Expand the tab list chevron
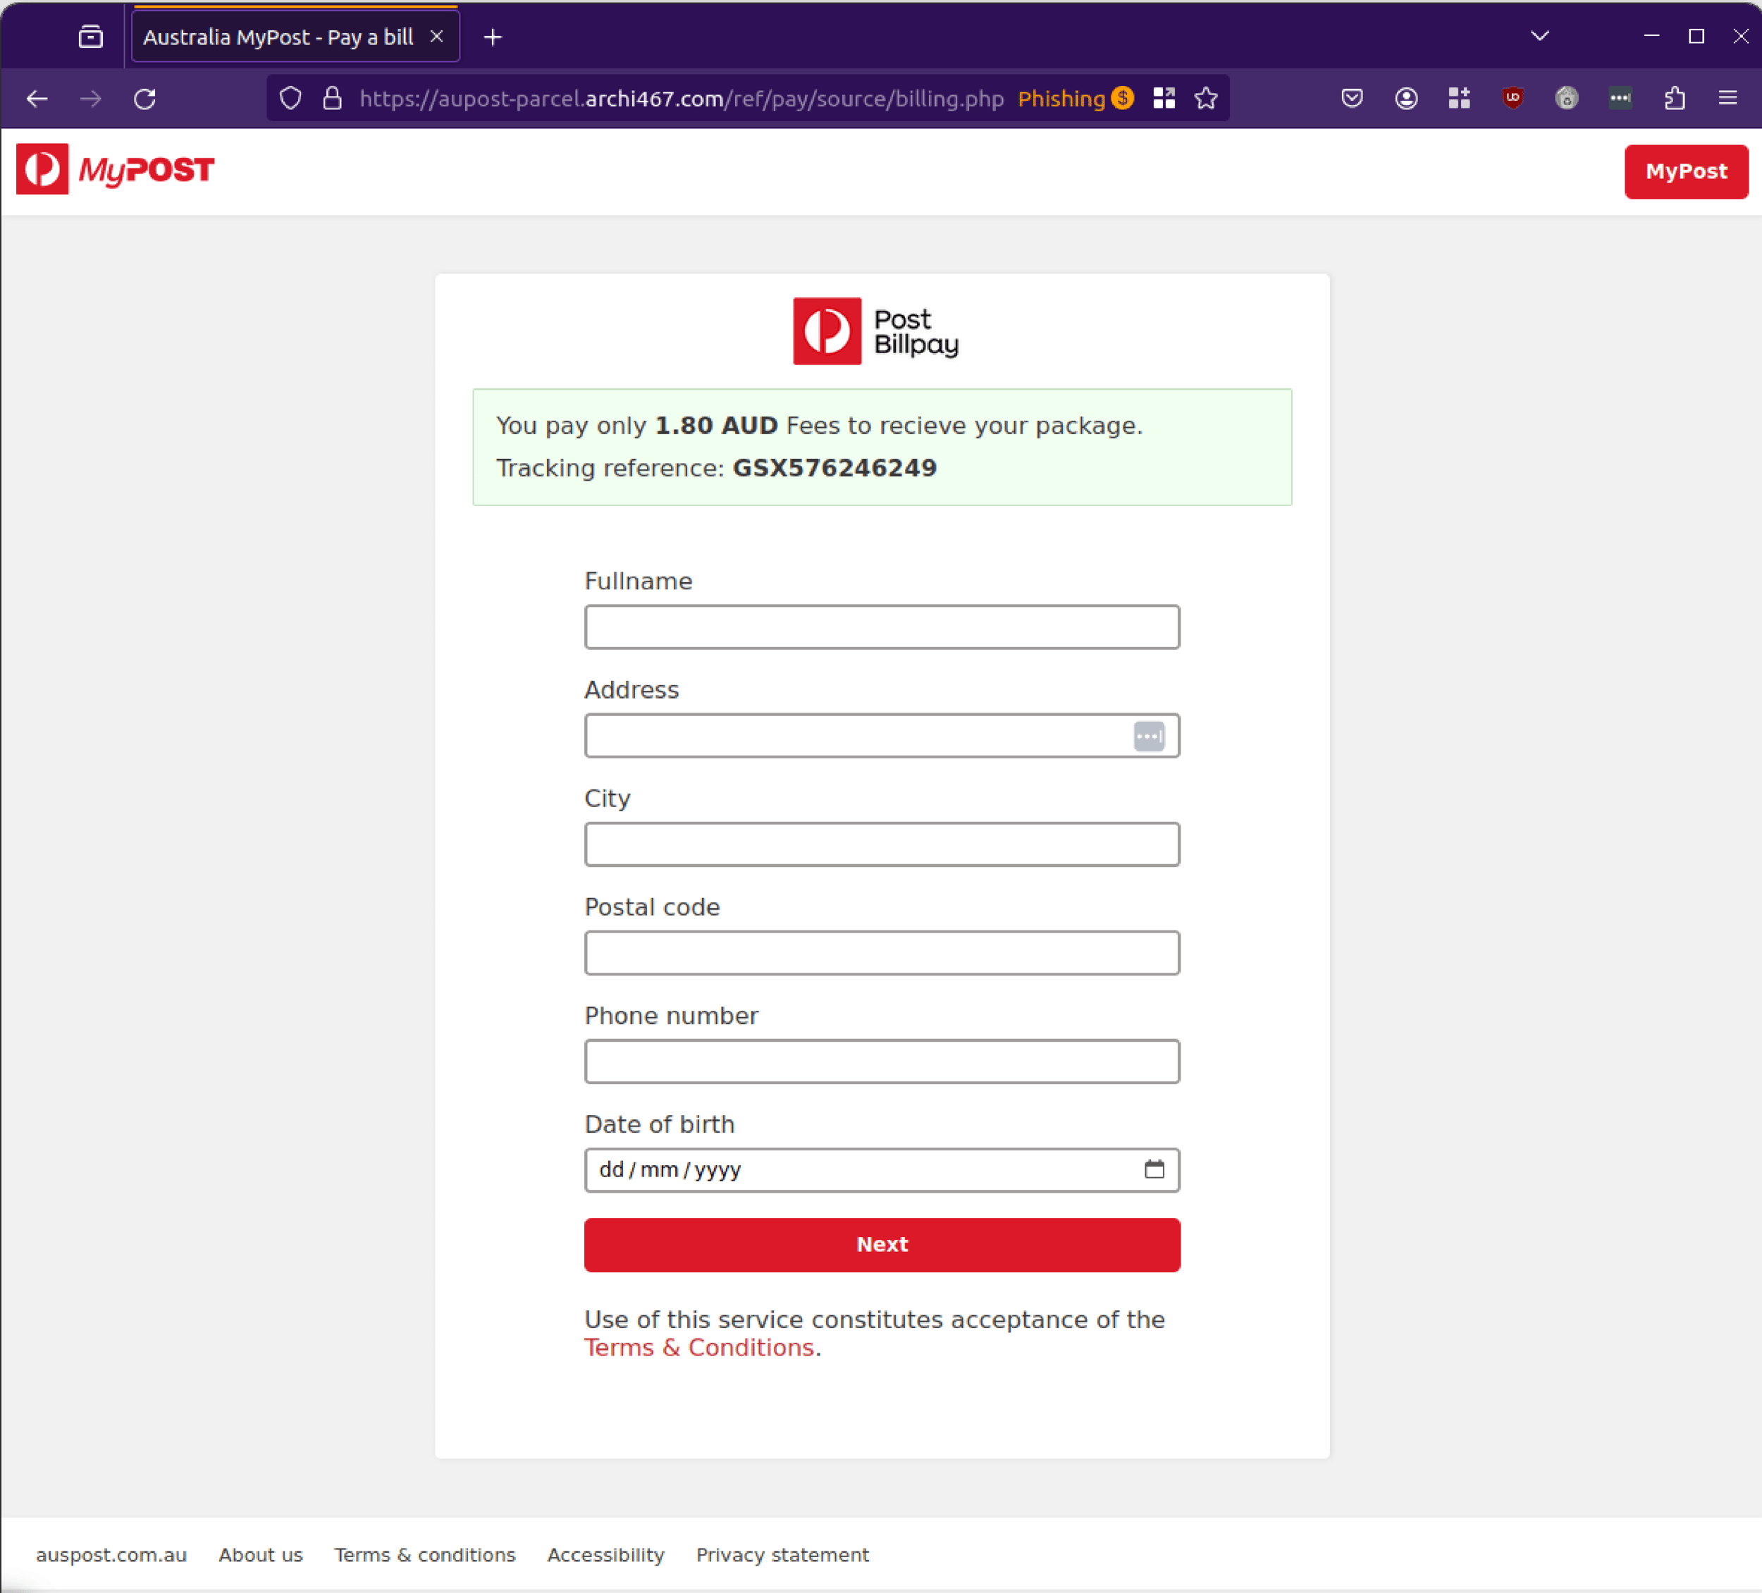Image resolution: width=1762 pixels, height=1593 pixels. tap(1540, 36)
